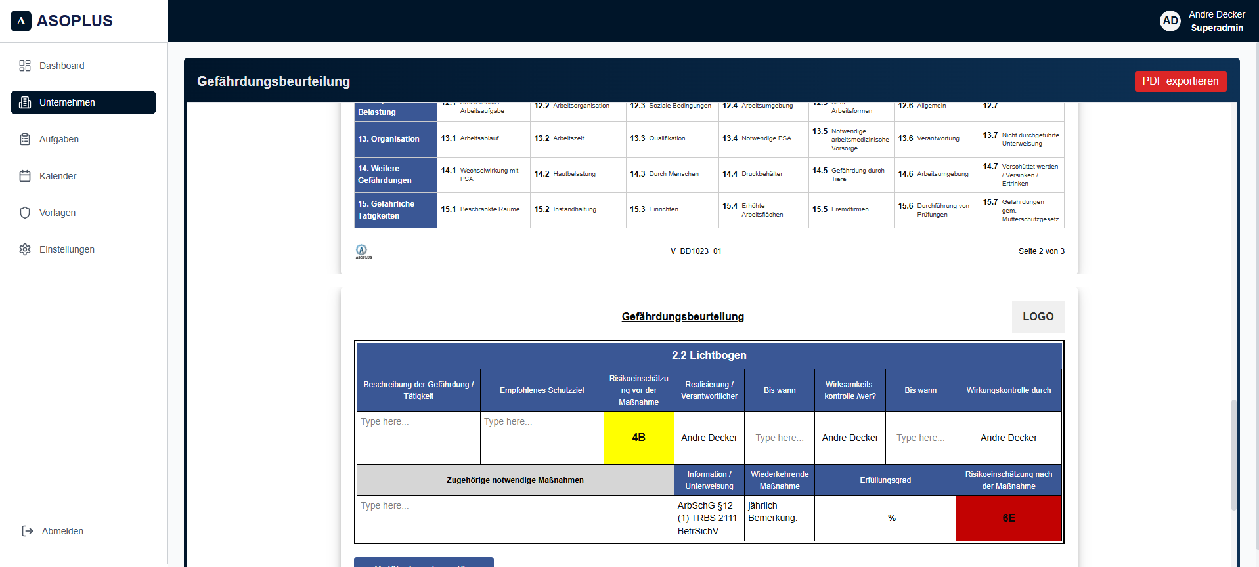Open Einstellungen in sidebar

[x=83, y=249]
